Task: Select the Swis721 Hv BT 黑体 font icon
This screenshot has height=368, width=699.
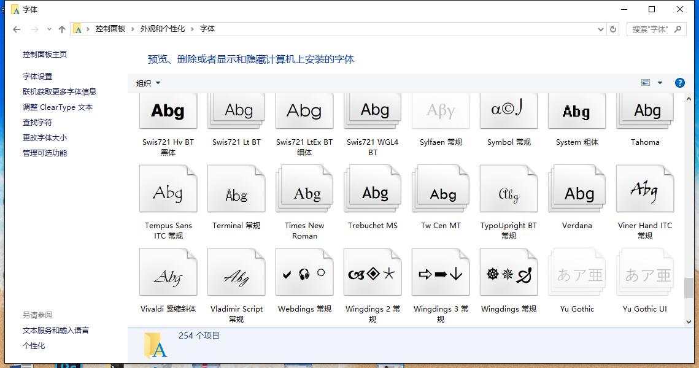Action: click(168, 111)
